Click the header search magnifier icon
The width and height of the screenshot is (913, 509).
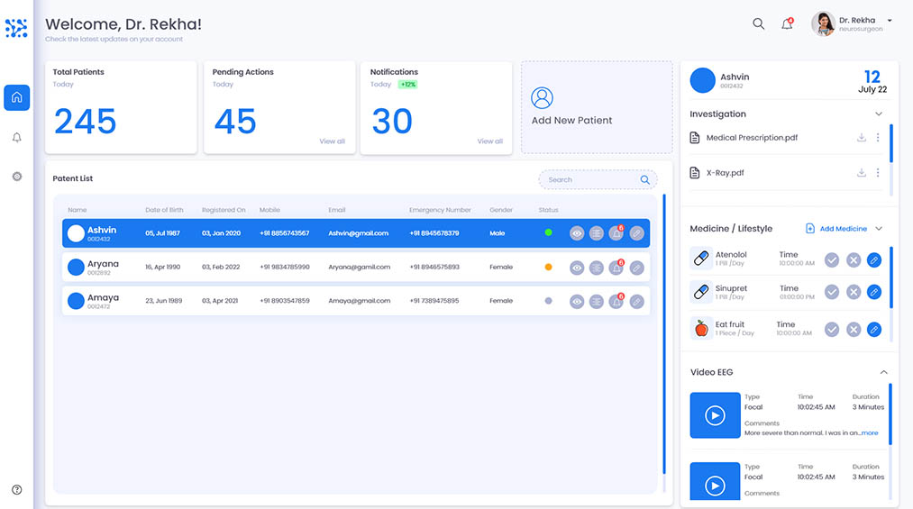[x=758, y=24]
